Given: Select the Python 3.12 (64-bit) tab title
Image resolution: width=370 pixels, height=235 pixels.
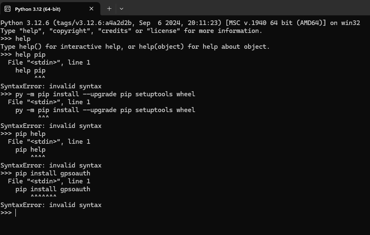Looking at the screenshot, I should click(38, 9).
